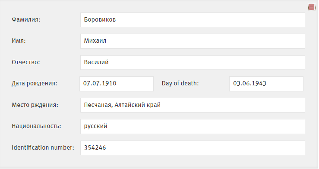The height and width of the screenshot is (169, 319).
Task: Select the Национальность field showing русский
Action: click(x=193, y=126)
